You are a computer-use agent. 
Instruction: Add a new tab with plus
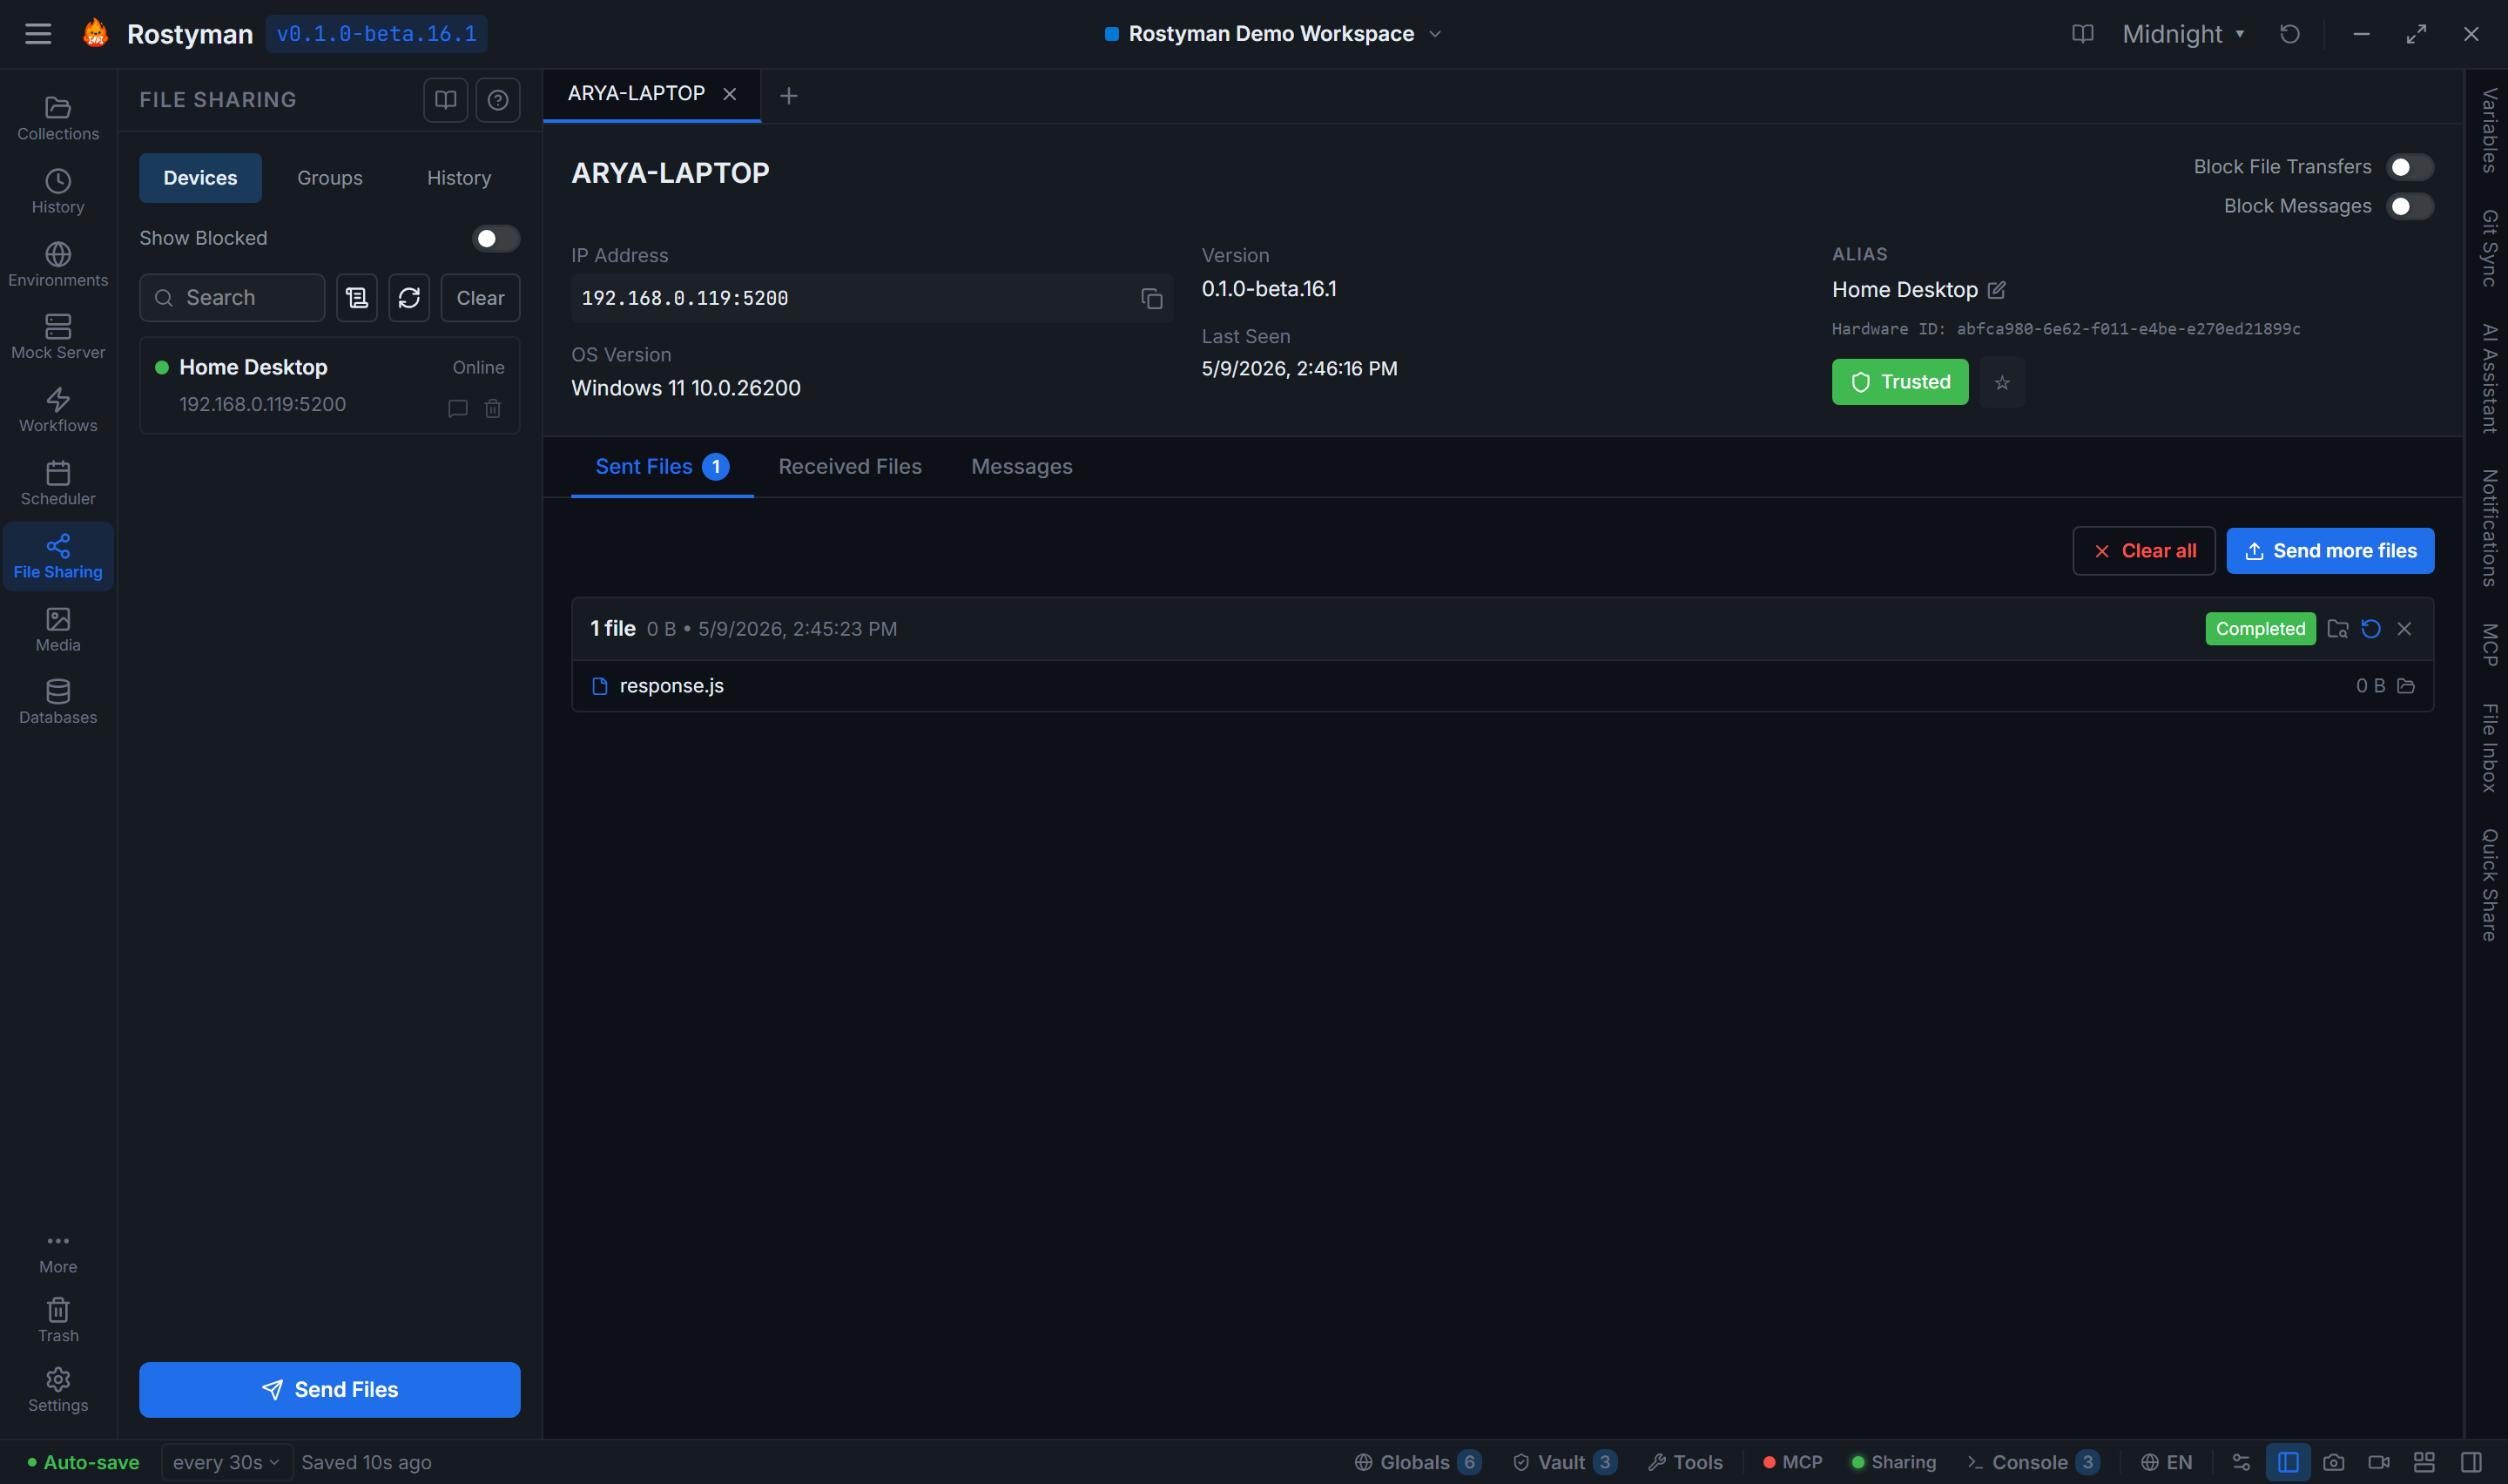pyautogui.click(x=789, y=96)
